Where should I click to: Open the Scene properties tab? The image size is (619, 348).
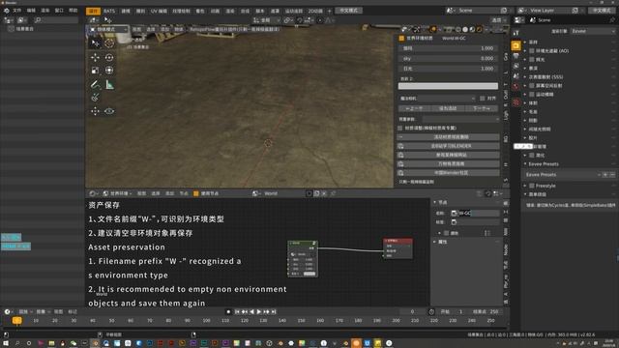pos(516,75)
